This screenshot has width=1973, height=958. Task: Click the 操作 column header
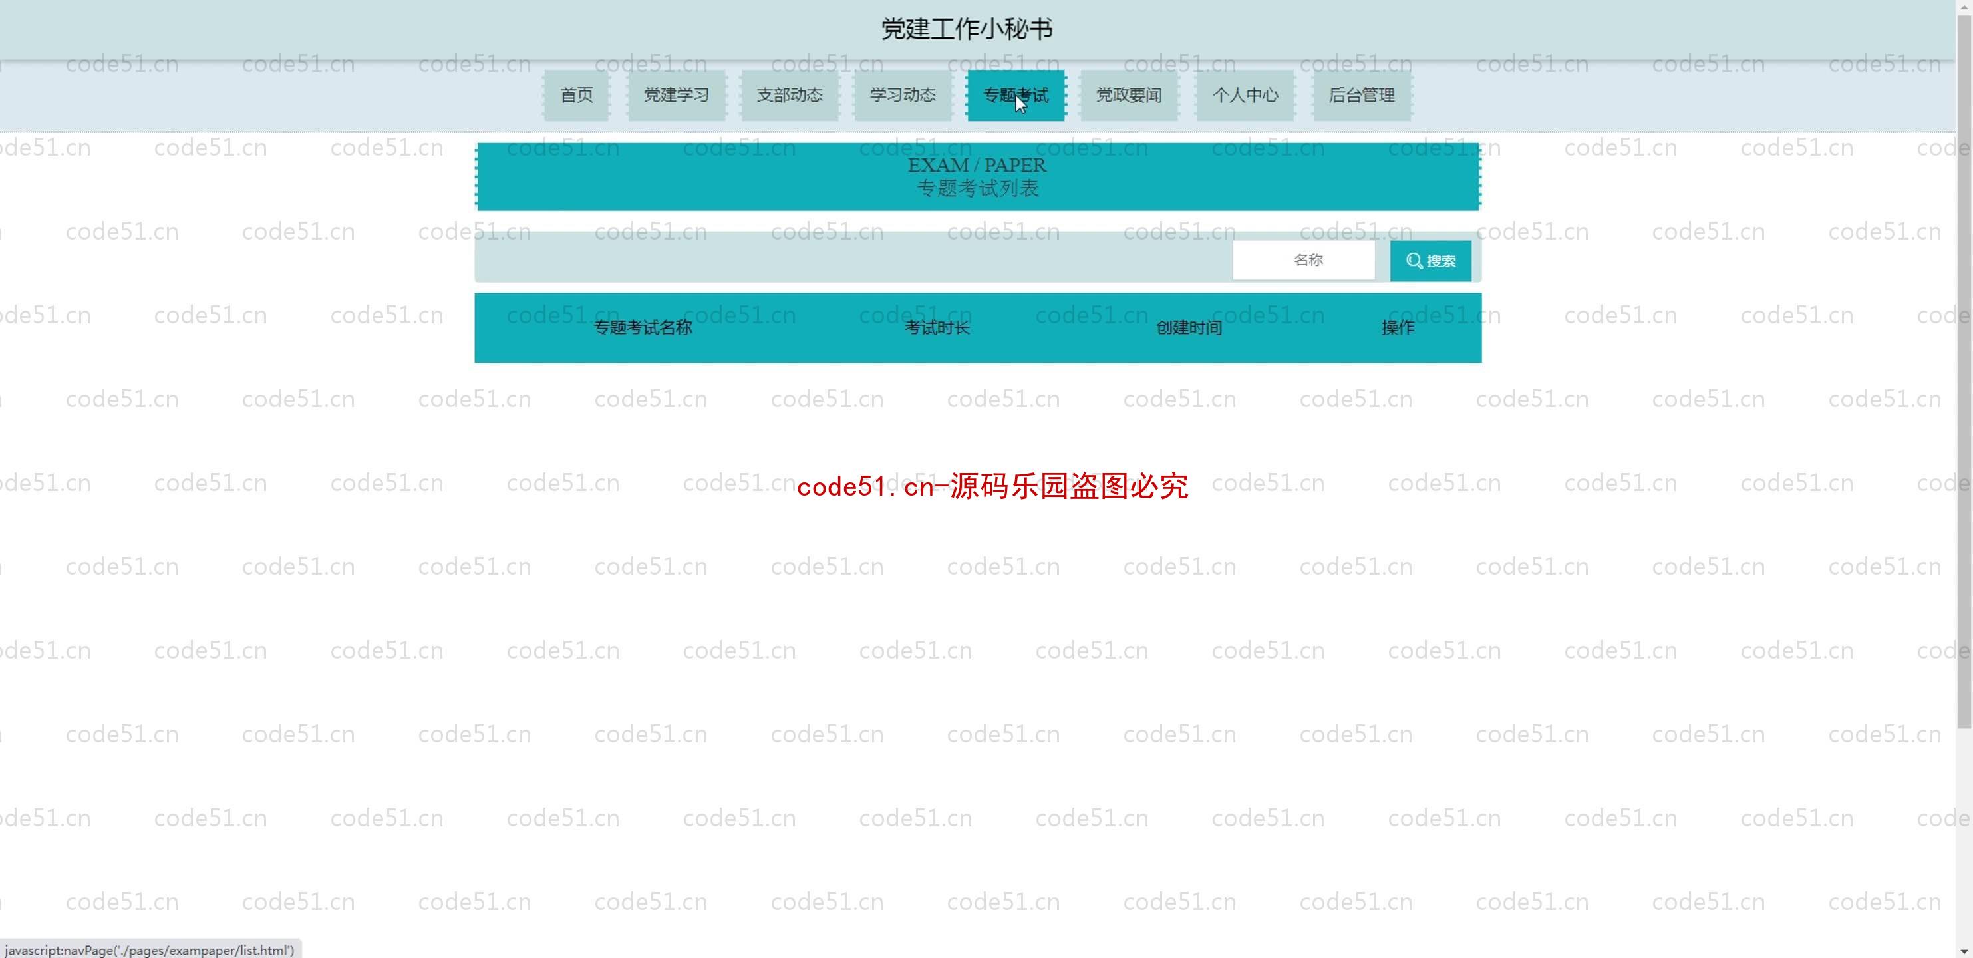point(1398,328)
